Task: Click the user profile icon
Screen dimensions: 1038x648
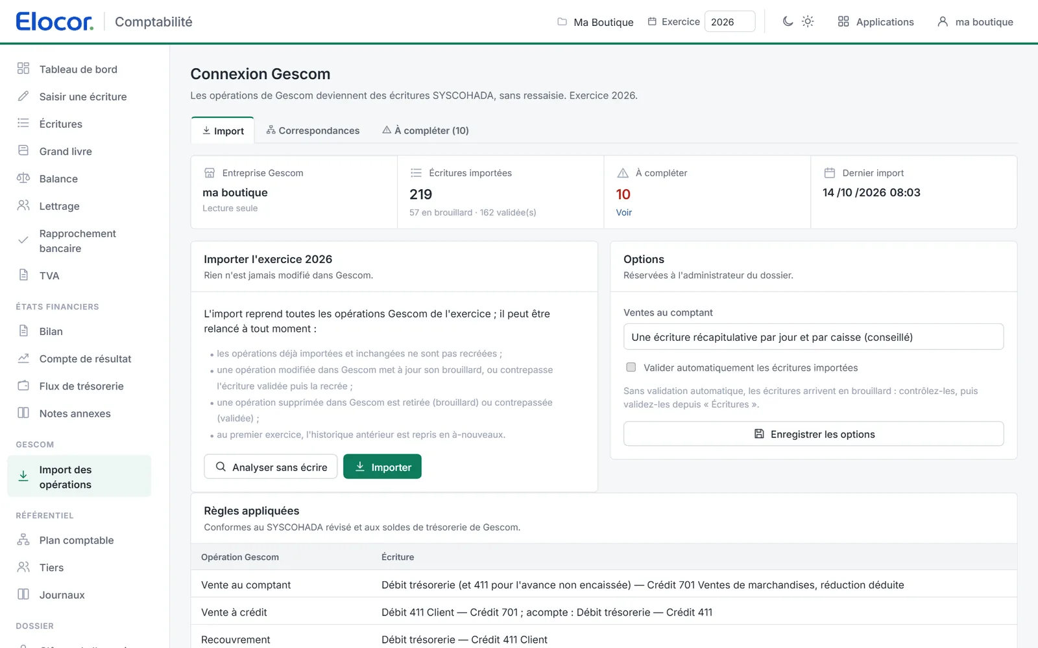Action: click(943, 21)
